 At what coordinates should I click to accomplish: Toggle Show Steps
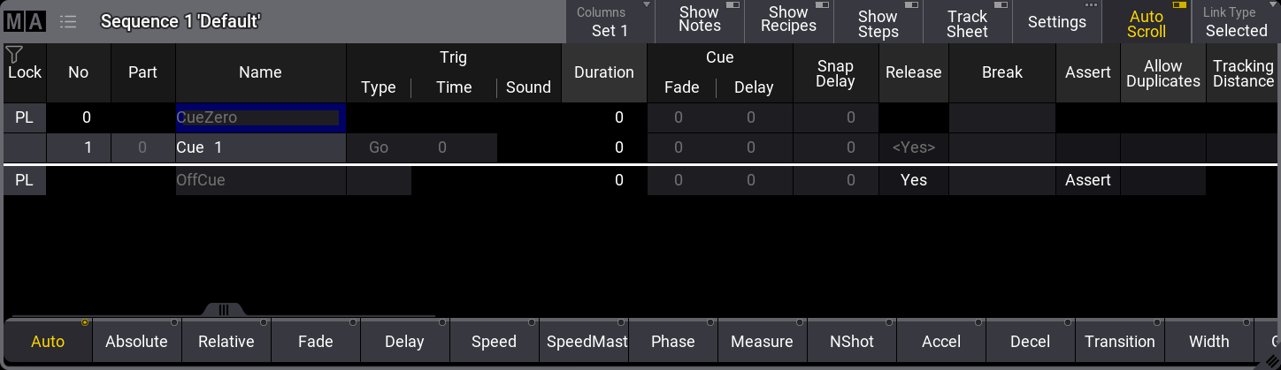coord(878,22)
